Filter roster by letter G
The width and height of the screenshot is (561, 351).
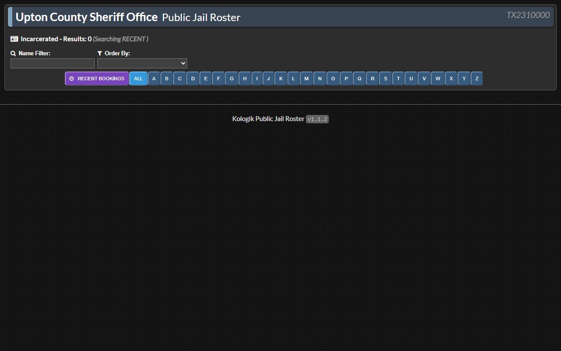232,79
